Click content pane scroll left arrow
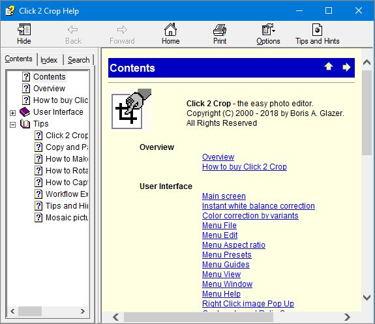This screenshot has height=324, width=375. 115,317
